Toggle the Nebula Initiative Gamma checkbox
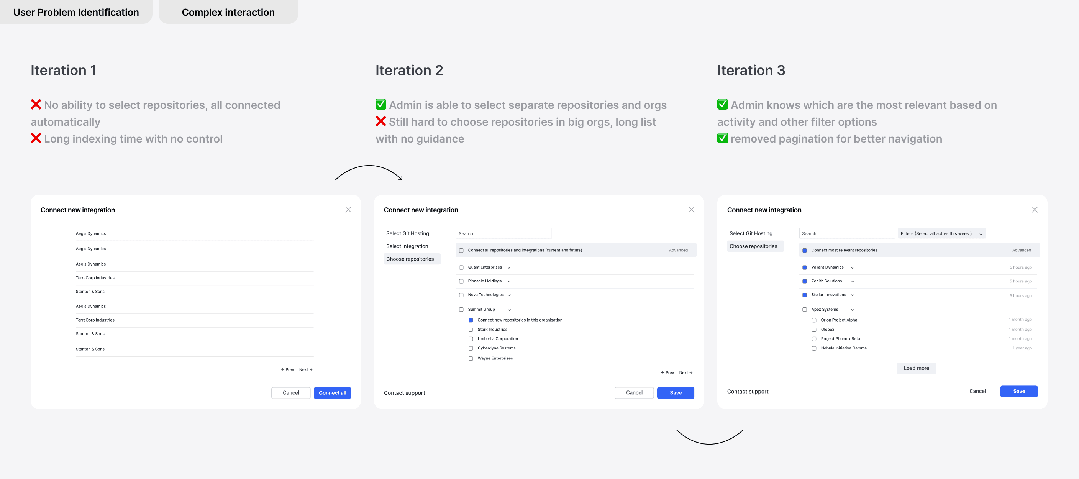 814,348
